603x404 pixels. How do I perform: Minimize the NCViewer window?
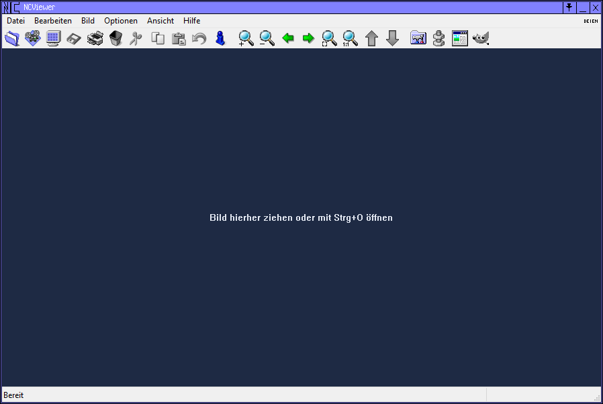pyautogui.click(x=583, y=7)
